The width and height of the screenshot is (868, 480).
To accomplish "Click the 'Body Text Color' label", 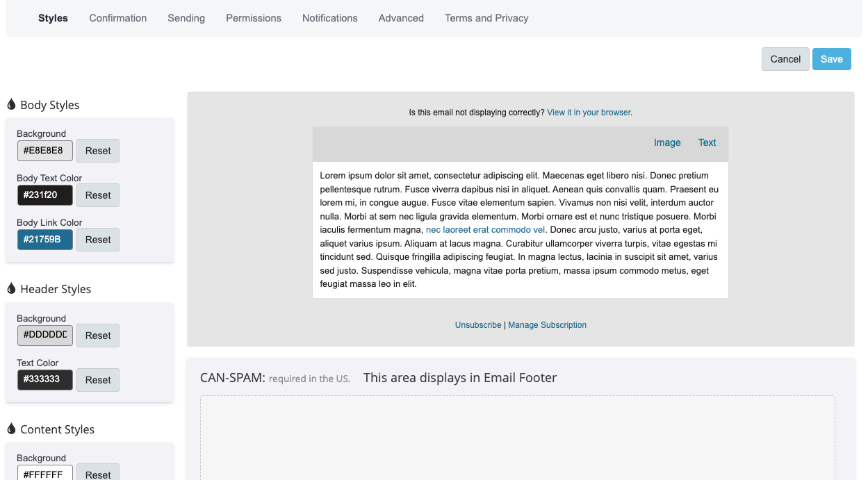I will pyautogui.click(x=49, y=178).
